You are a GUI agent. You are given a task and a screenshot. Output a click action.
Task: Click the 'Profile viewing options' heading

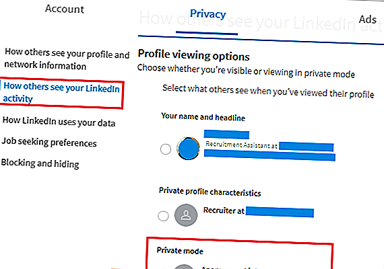click(x=194, y=55)
